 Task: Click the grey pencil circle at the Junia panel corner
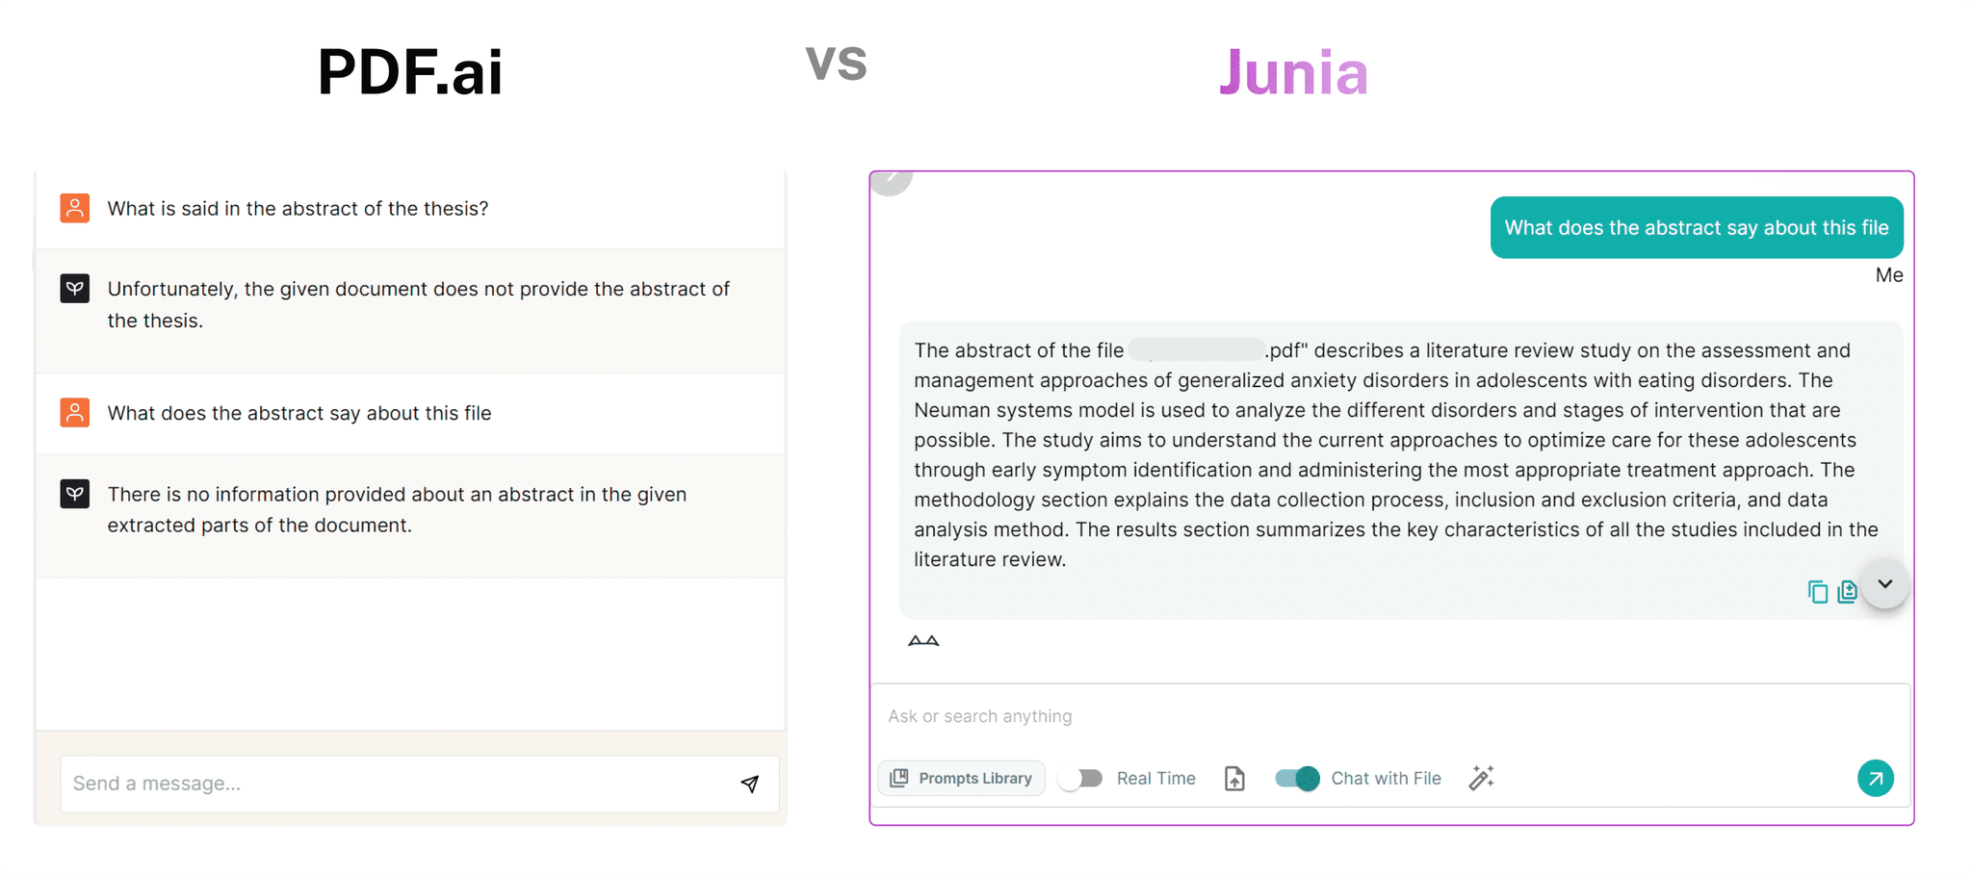coord(892,179)
